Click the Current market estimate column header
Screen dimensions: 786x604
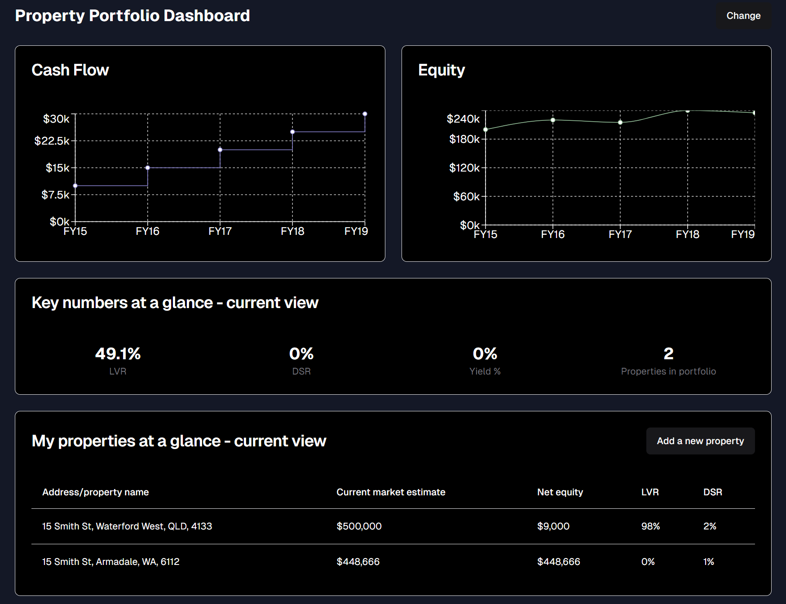(x=391, y=492)
